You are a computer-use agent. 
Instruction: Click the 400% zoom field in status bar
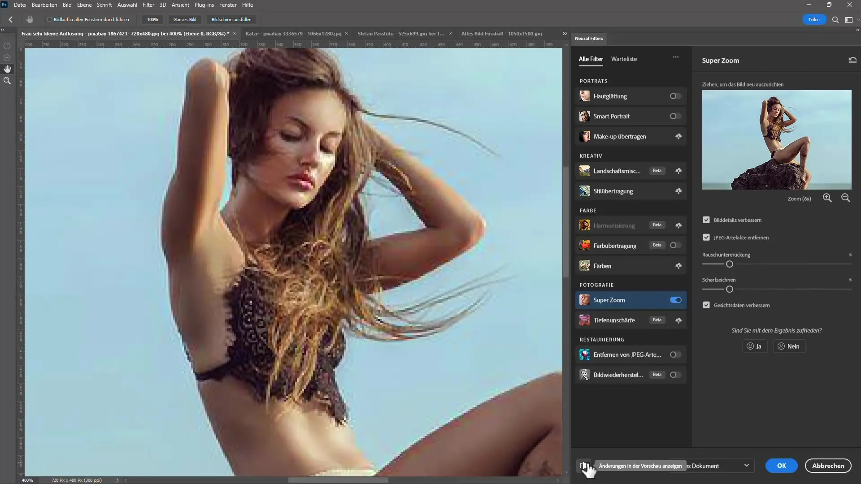click(28, 480)
